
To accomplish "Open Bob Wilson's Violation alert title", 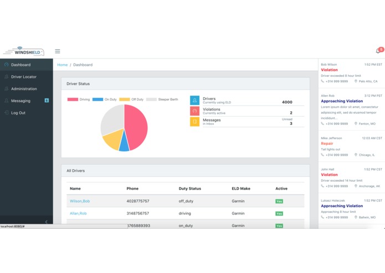I will (329, 70).
